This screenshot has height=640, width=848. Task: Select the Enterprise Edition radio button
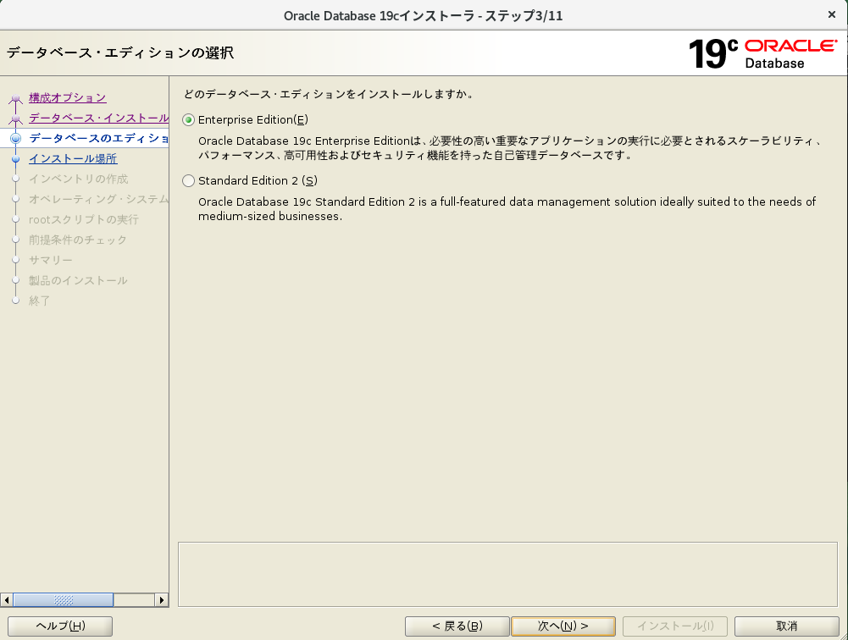click(189, 120)
